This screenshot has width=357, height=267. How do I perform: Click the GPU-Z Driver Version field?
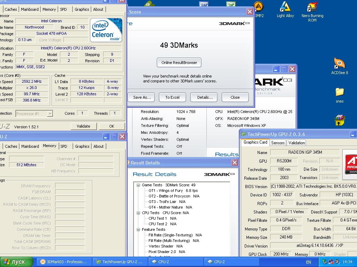click(313, 245)
